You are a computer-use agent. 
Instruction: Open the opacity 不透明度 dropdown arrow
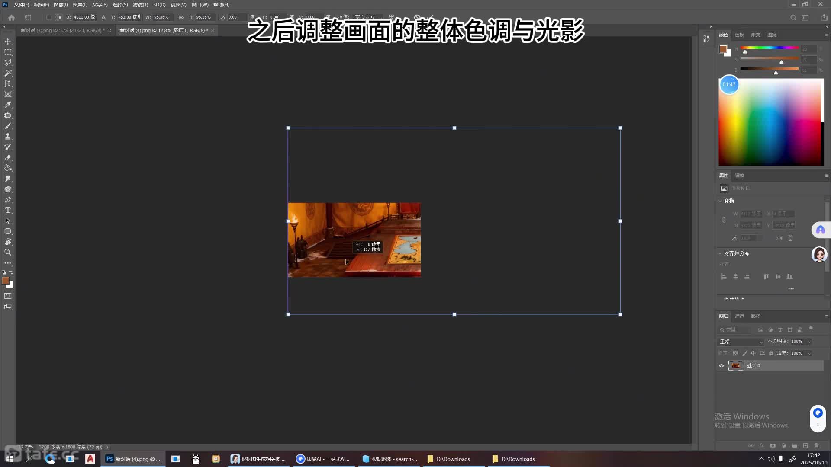[x=809, y=342]
